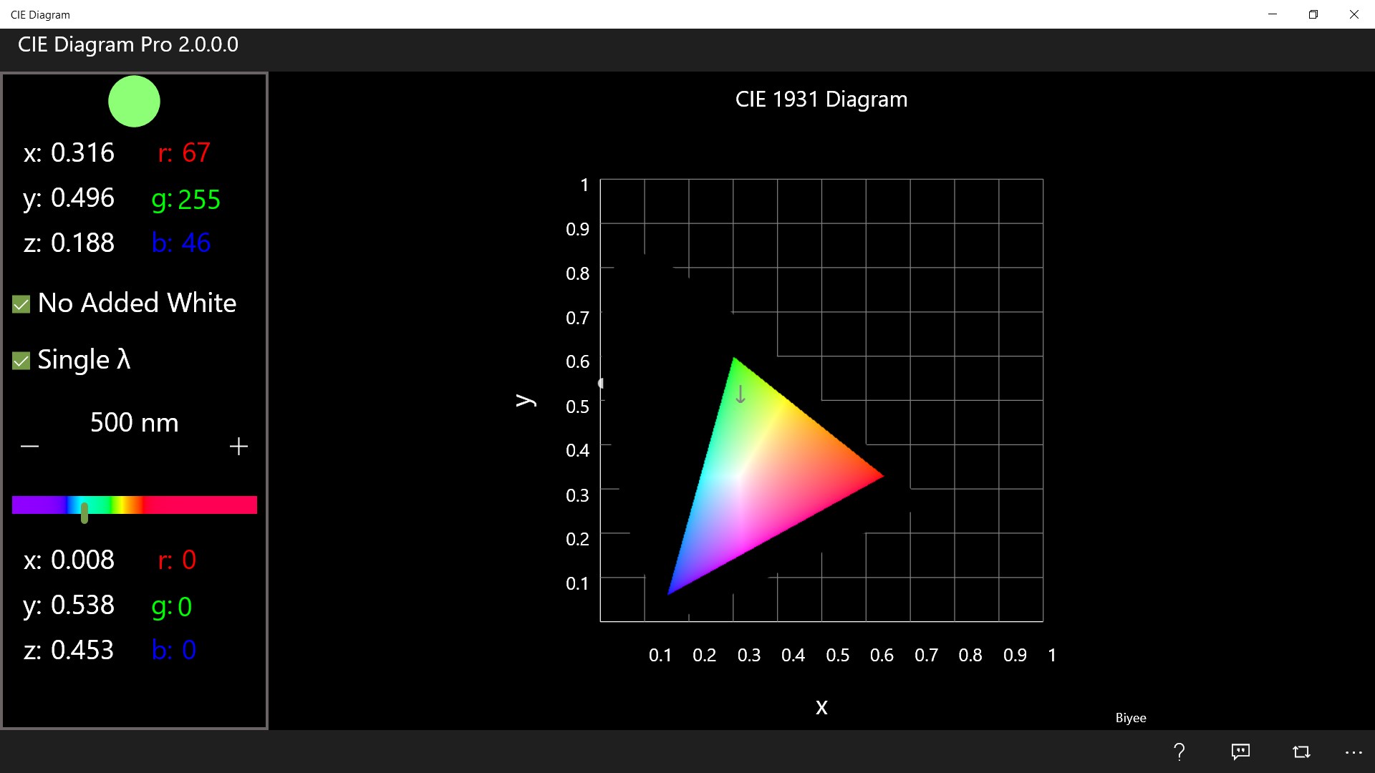Click the feedback speech bubble icon
1375x773 pixels.
(1240, 752)
